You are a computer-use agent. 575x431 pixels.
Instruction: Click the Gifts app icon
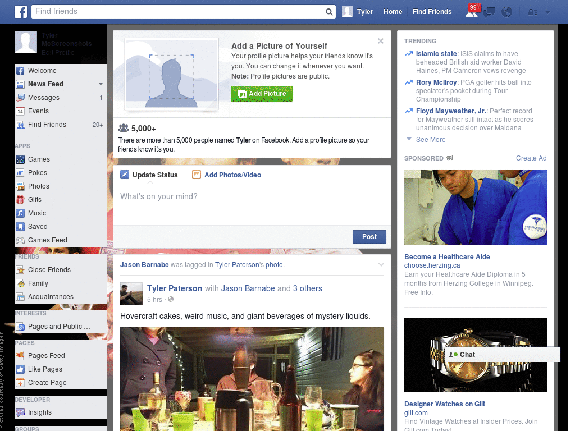tap(20, 200)
